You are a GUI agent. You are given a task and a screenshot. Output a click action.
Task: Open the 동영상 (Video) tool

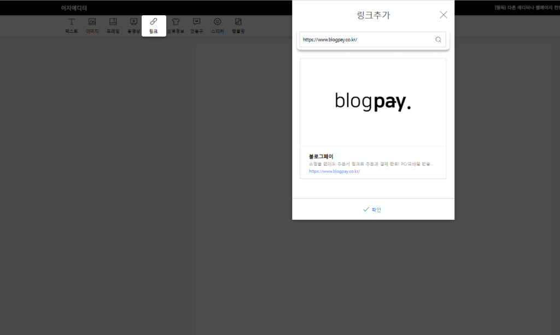tap(133, 26)
